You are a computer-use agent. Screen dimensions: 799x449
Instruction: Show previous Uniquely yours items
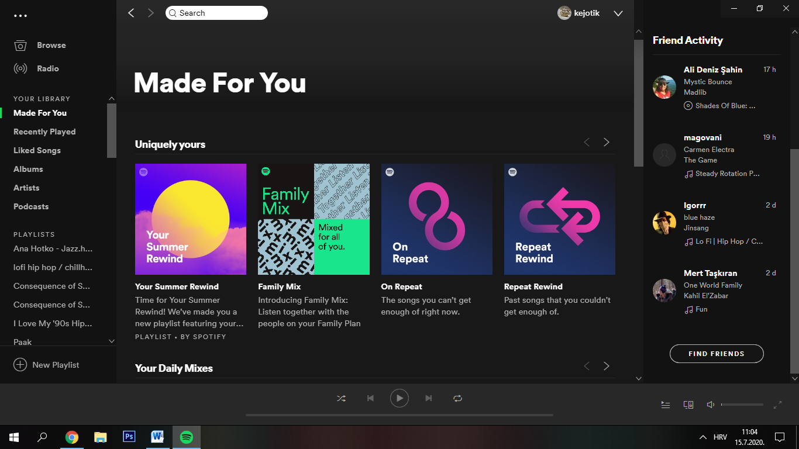tap(587, 142)
